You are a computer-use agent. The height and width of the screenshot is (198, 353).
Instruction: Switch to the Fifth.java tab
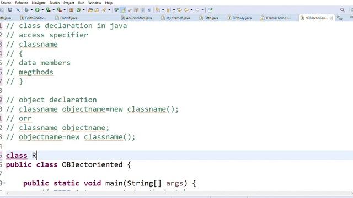pyautogui.click(x=209, y=18)
